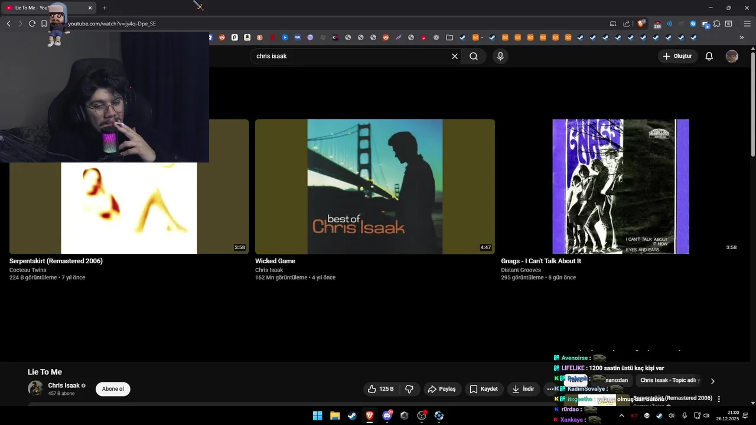Play Gnags I Can't Talk About It thumbnail

click(620, 187)
